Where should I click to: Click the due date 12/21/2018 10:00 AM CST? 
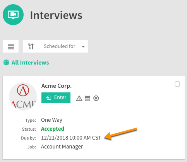[x=71, y=138]
